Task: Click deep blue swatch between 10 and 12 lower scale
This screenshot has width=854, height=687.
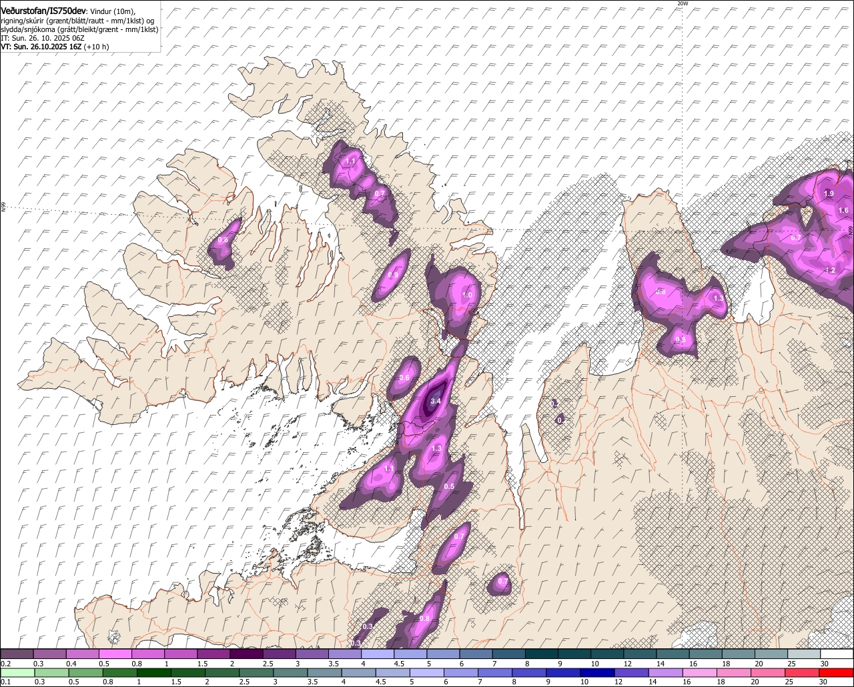Action: (x=597, y=672)
